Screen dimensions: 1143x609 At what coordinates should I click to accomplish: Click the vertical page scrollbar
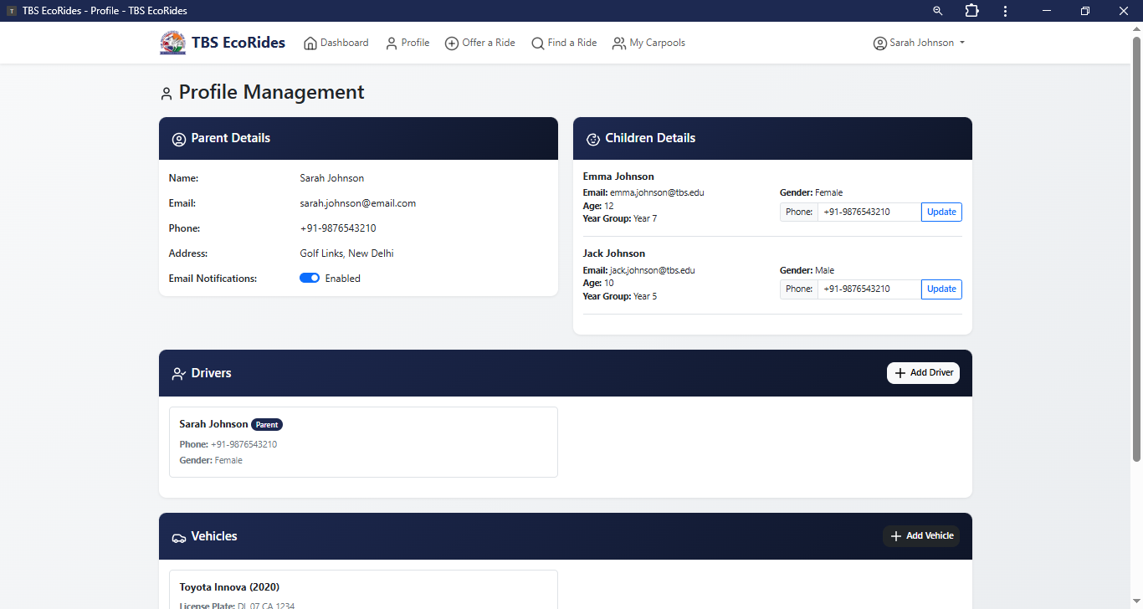point(1136,251)
